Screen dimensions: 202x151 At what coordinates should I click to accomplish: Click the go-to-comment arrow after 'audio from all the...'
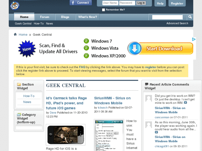click(156, 132)
